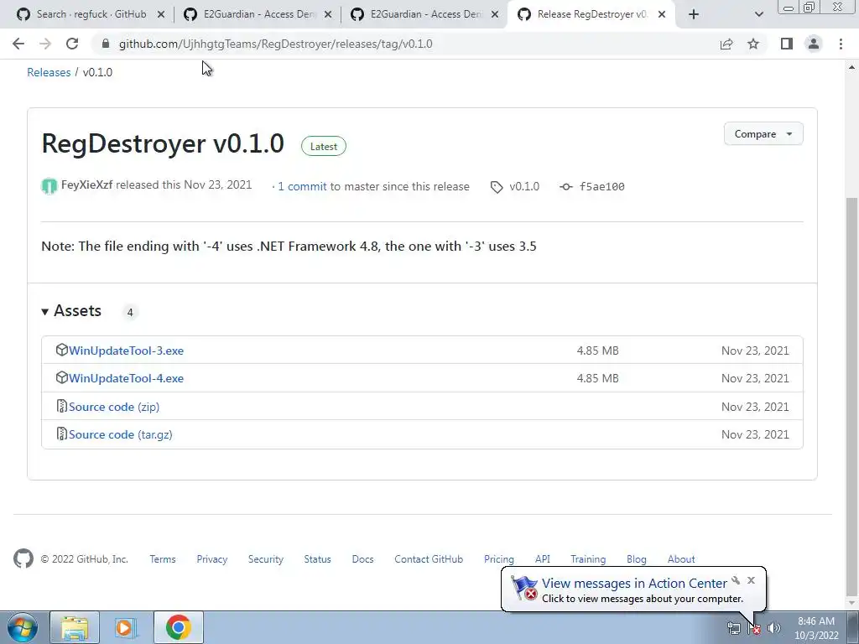This screenshot has width=859, height=644.
Task: Switch to the 'Search · regfuck · GitHub' tab
Action: (x=91, y=14)
